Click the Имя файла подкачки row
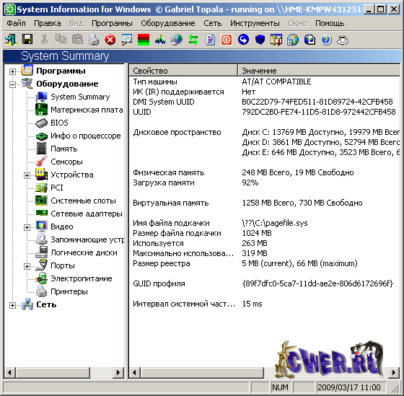The width and height of the screenshot is (404, 396). coord(265,223)
